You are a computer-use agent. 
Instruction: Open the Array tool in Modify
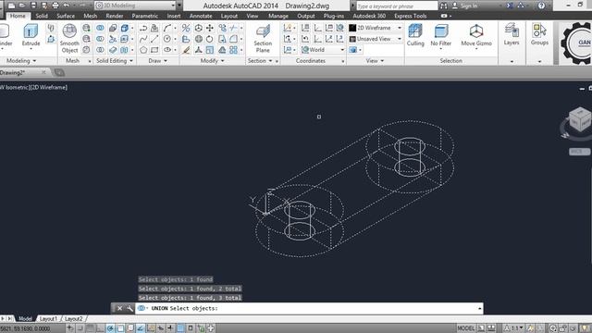(x=234, y=50)
